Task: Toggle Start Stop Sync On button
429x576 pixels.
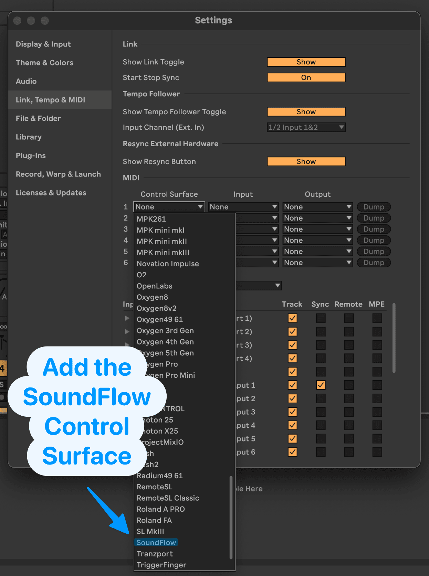Action: click(306, 77)
